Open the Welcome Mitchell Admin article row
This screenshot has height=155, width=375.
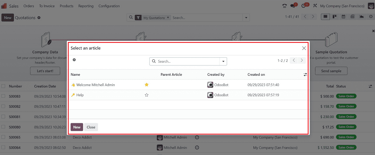click(188, 85)
